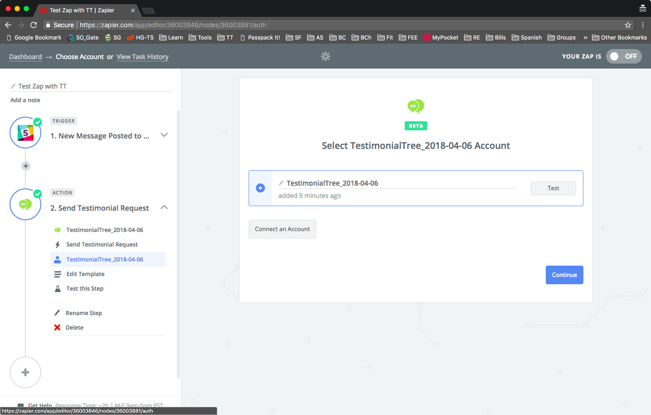Screen dimensions: 651x415
Task: Bookmark this page with the star icon
Action: 628,25
